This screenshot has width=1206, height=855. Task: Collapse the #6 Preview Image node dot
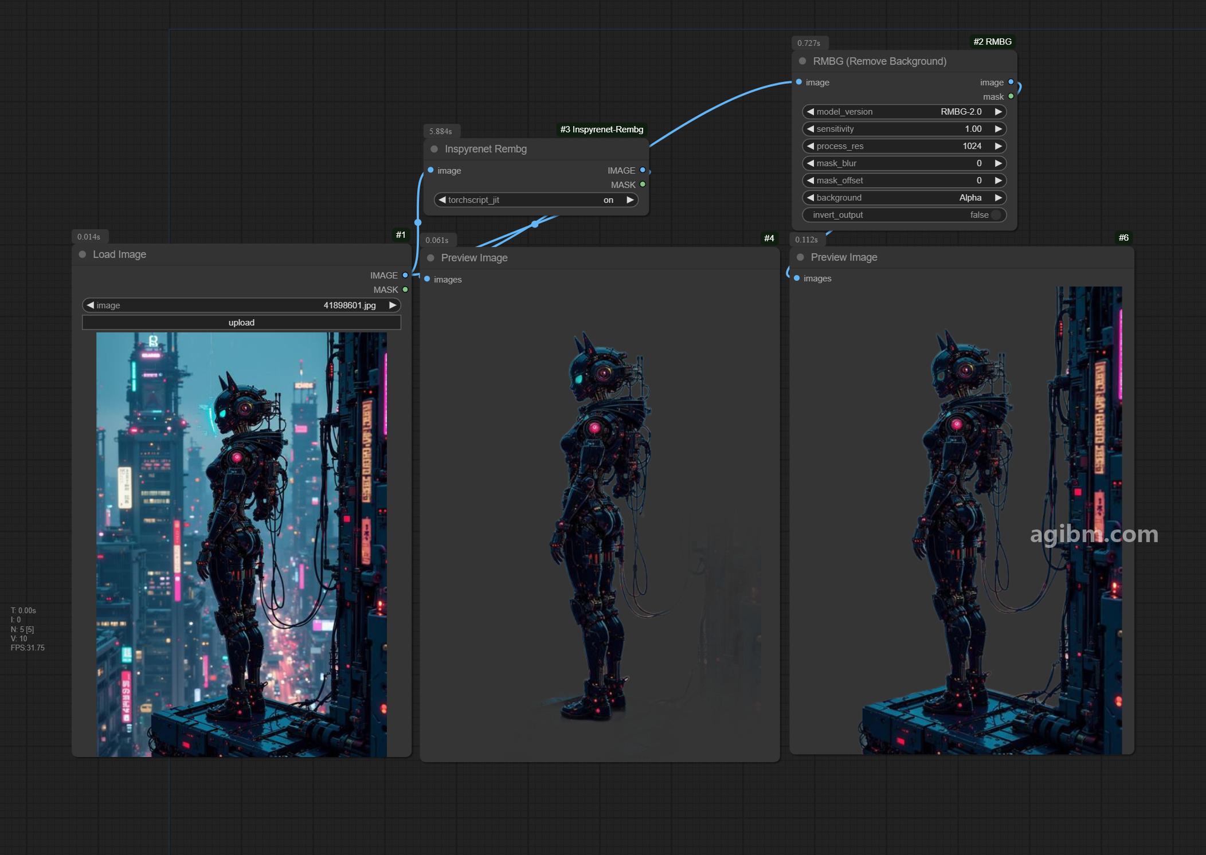800,257
